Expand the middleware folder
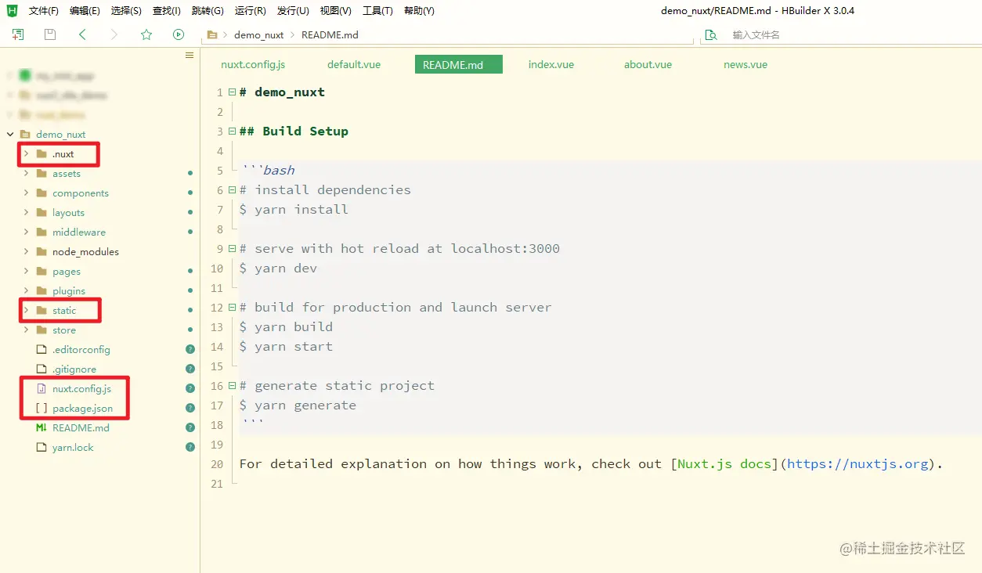982x573 pixels. pyautogui.click(x=26, y=232)
